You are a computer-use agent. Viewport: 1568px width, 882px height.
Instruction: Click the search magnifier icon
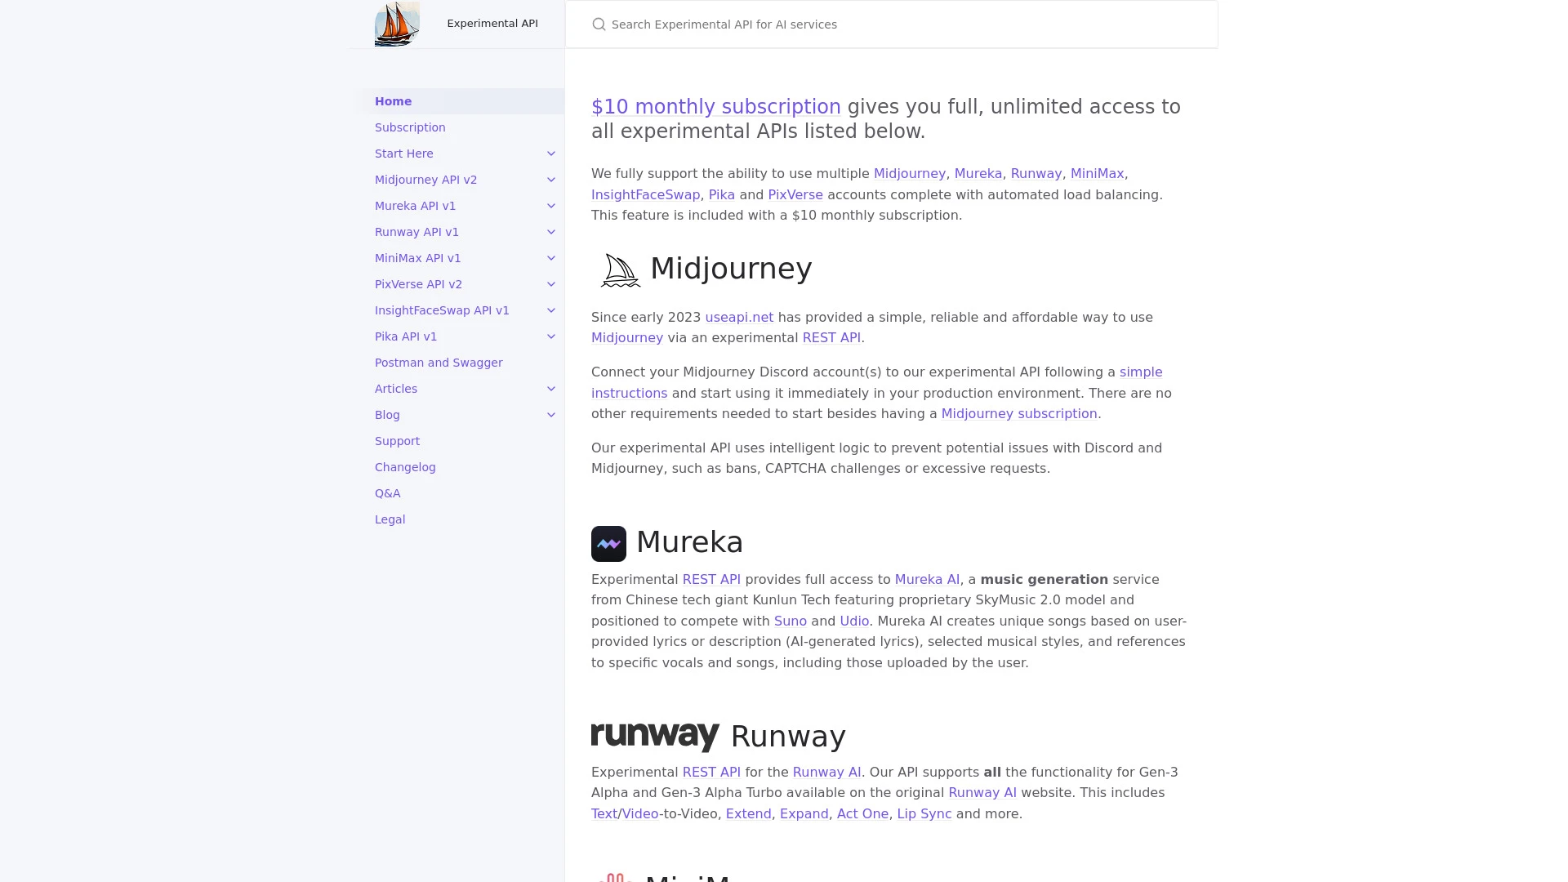(x=600, y=24)
